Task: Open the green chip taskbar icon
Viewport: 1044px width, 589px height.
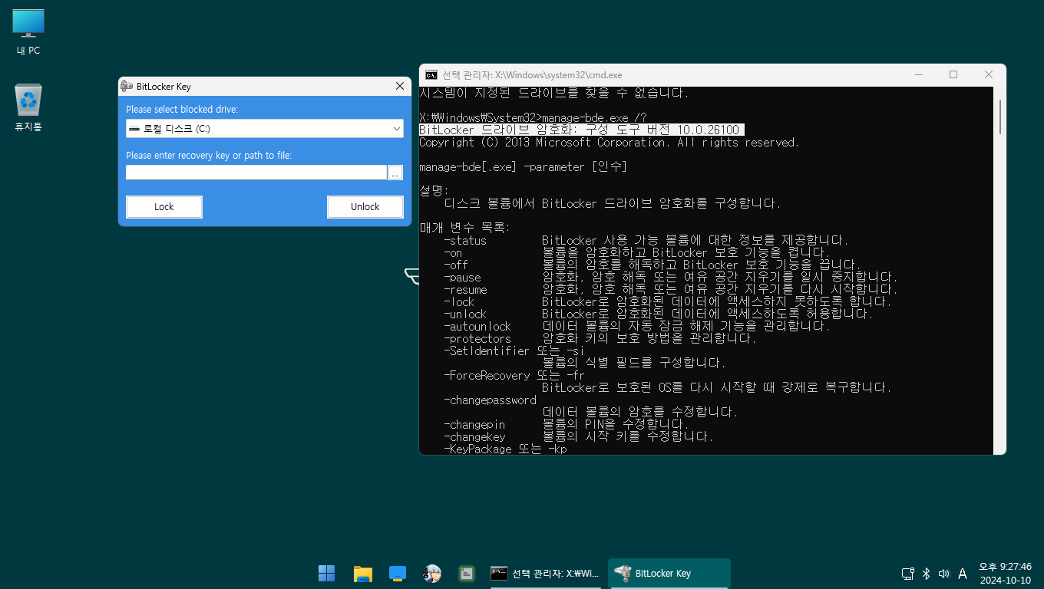Action: point(467,573)
